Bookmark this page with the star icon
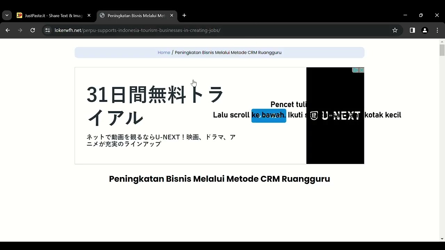This screenshot has height=250, width=445. coord(395,30)
